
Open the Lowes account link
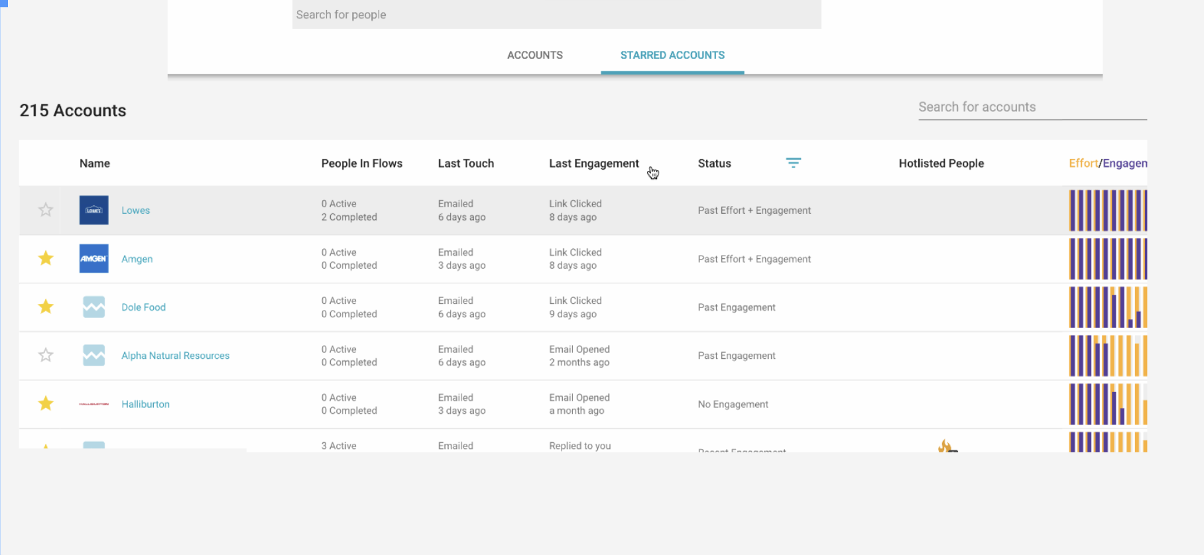[x=135, y=211]
